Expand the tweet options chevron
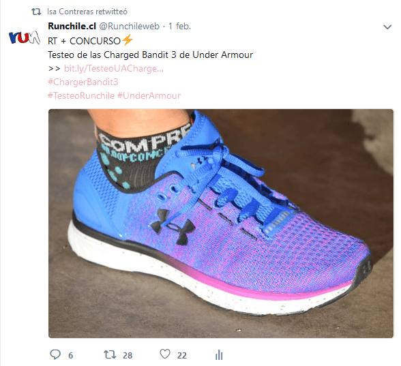Screen dimensions: 401x366 click(387, 27)
